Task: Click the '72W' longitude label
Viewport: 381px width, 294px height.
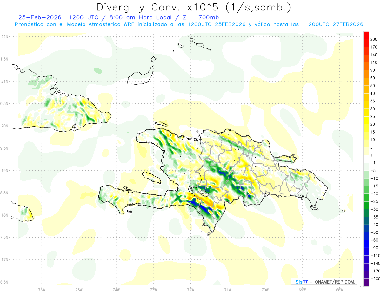Action: point(190,290)
